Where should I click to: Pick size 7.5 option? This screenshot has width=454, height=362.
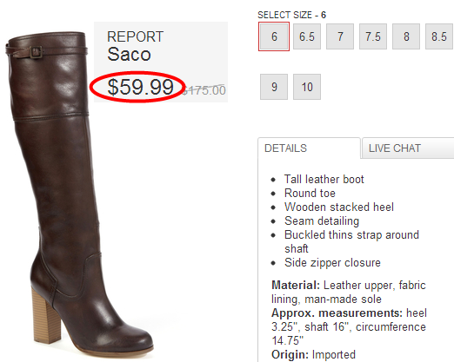point(373,36)
